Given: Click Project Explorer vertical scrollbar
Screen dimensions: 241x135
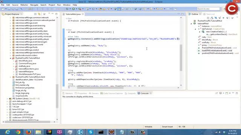Looking at the screenshot, I should click(57, 96).
